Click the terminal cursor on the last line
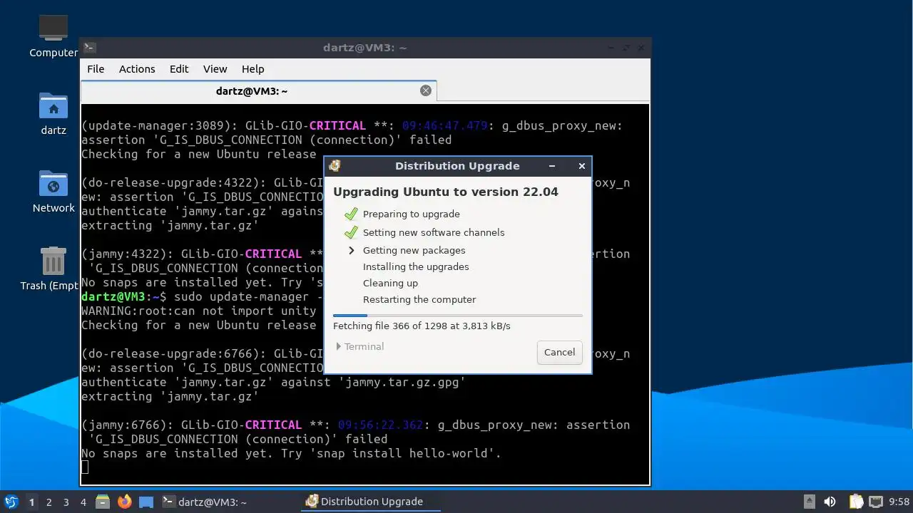The height and width of the screenshot is (513, 913). 85,467
